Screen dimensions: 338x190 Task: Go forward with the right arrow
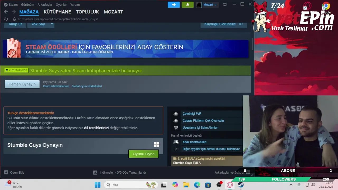(x=14, y=12)
